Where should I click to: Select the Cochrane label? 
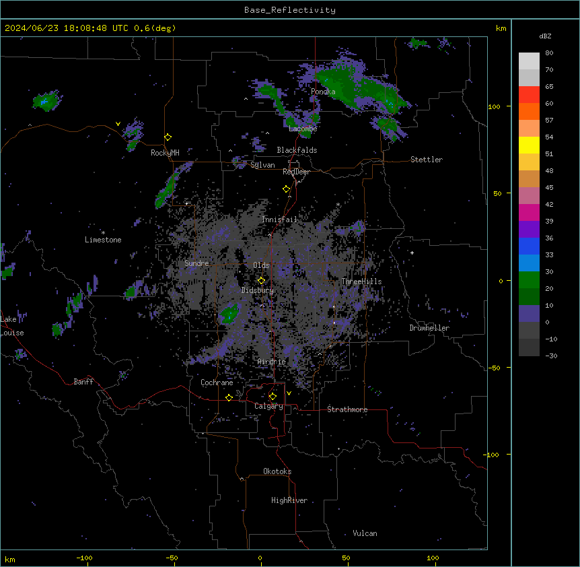click(217, 382)
